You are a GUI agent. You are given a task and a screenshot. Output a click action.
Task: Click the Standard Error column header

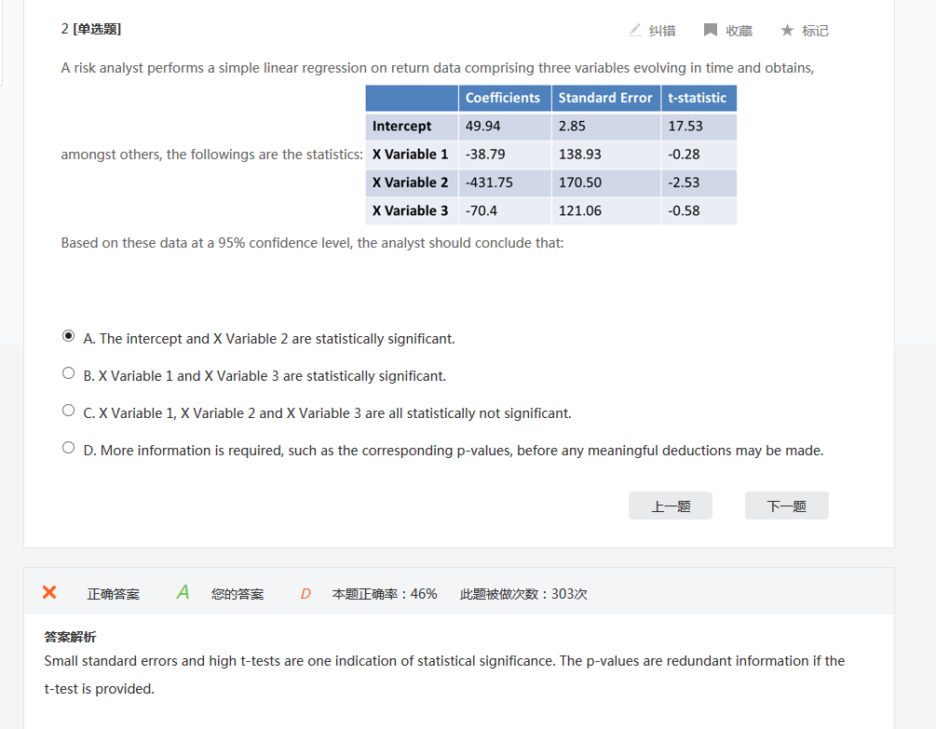click(605, 98)
